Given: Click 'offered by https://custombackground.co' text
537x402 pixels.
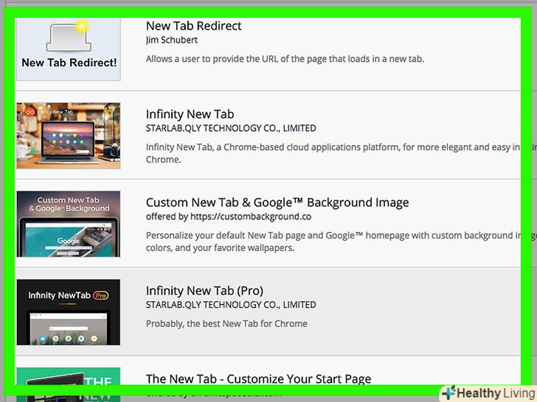Looking at the screenshot, I should (229, 216).
